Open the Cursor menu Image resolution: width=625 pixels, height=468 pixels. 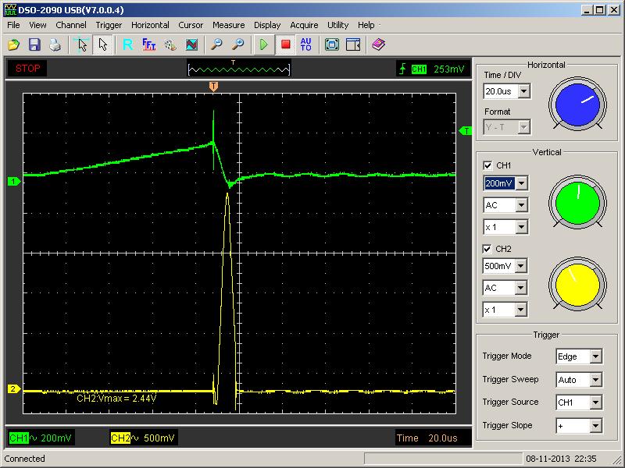coord(191,25)
